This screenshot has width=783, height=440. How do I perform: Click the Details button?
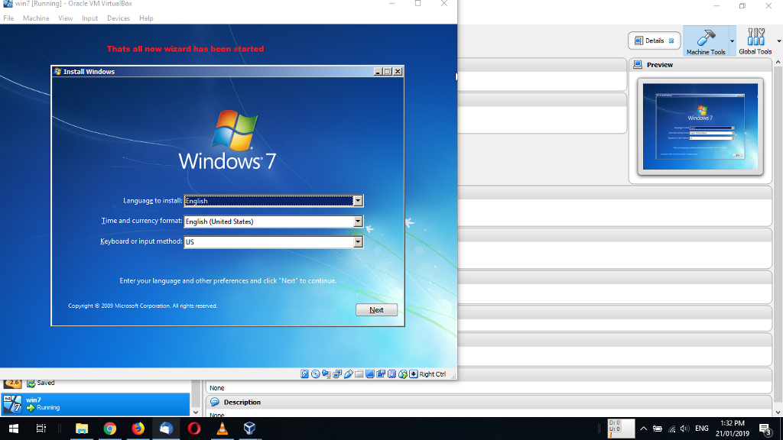click(654, 40)
